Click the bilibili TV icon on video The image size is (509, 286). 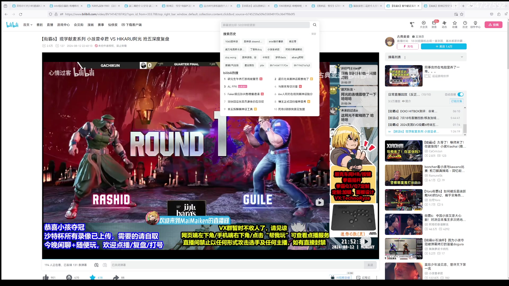[320, 202]
